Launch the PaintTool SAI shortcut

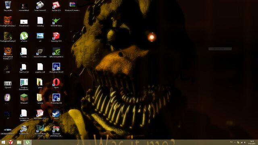coord(24,68)
